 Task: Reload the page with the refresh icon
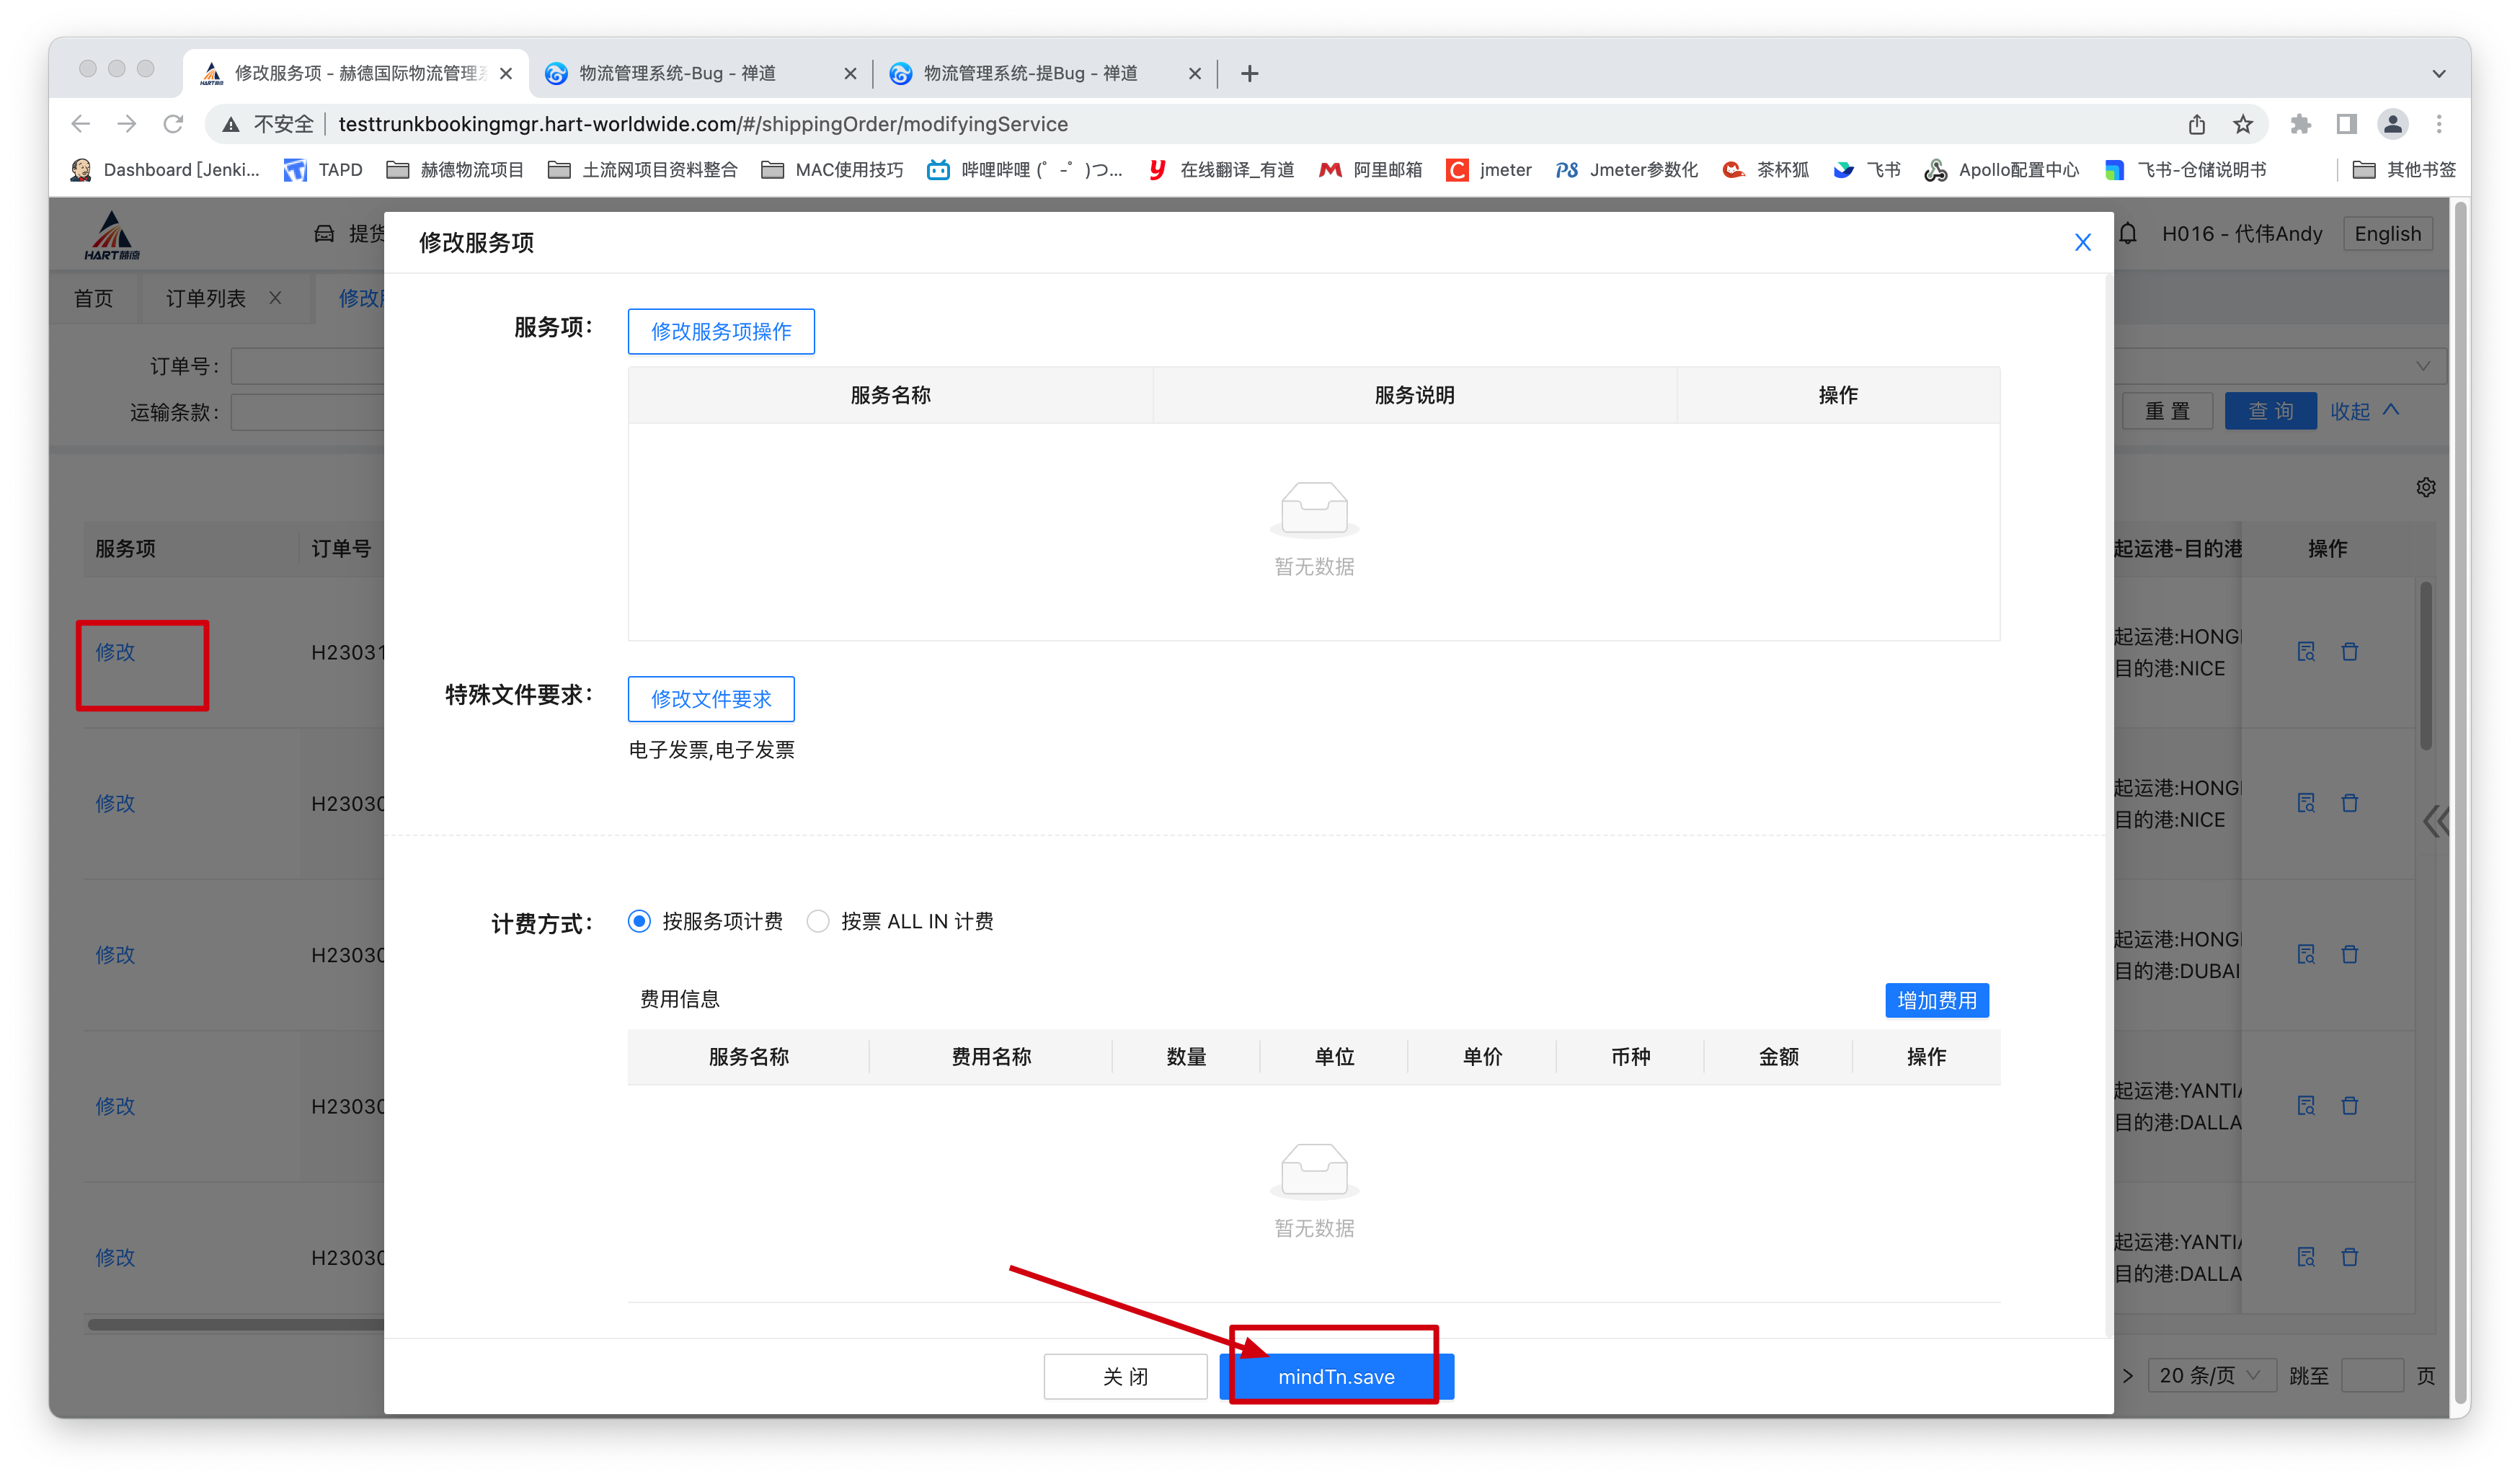click(173, 124)
